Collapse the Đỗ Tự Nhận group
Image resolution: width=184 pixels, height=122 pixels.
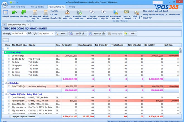[x=6, y=52]
